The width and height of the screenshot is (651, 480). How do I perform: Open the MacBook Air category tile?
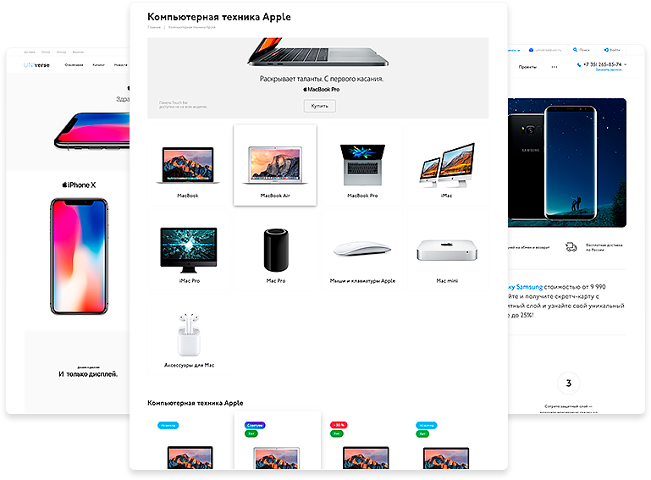click(275, 165)
